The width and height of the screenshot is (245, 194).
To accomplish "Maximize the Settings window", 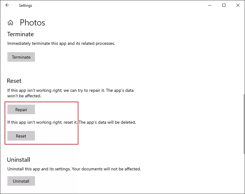I will [224, 5].
